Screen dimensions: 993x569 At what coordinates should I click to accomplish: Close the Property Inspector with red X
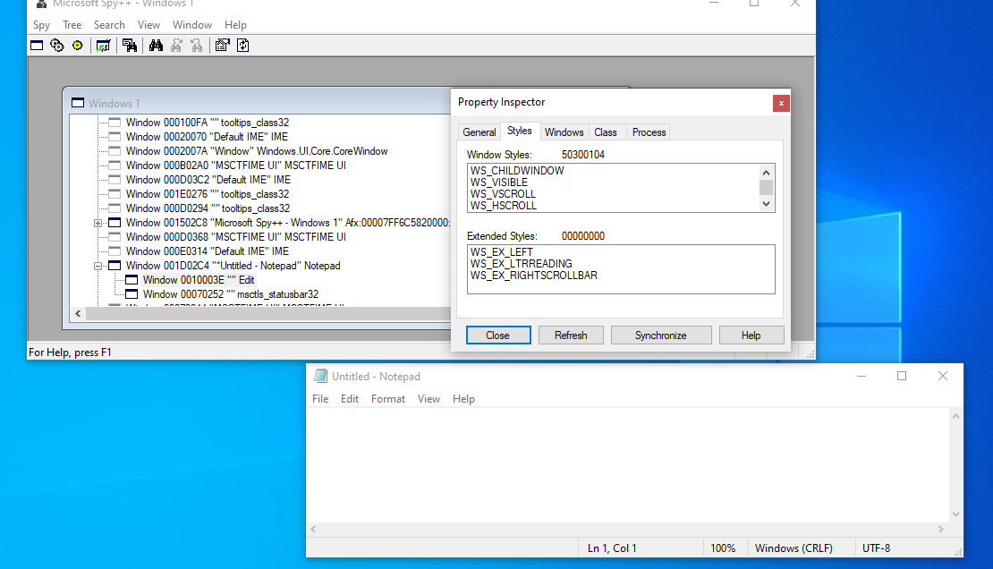point(781,103)
